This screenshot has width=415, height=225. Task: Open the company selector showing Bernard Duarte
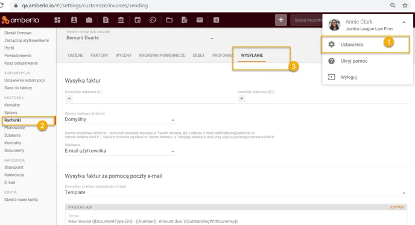click(139, 38)
